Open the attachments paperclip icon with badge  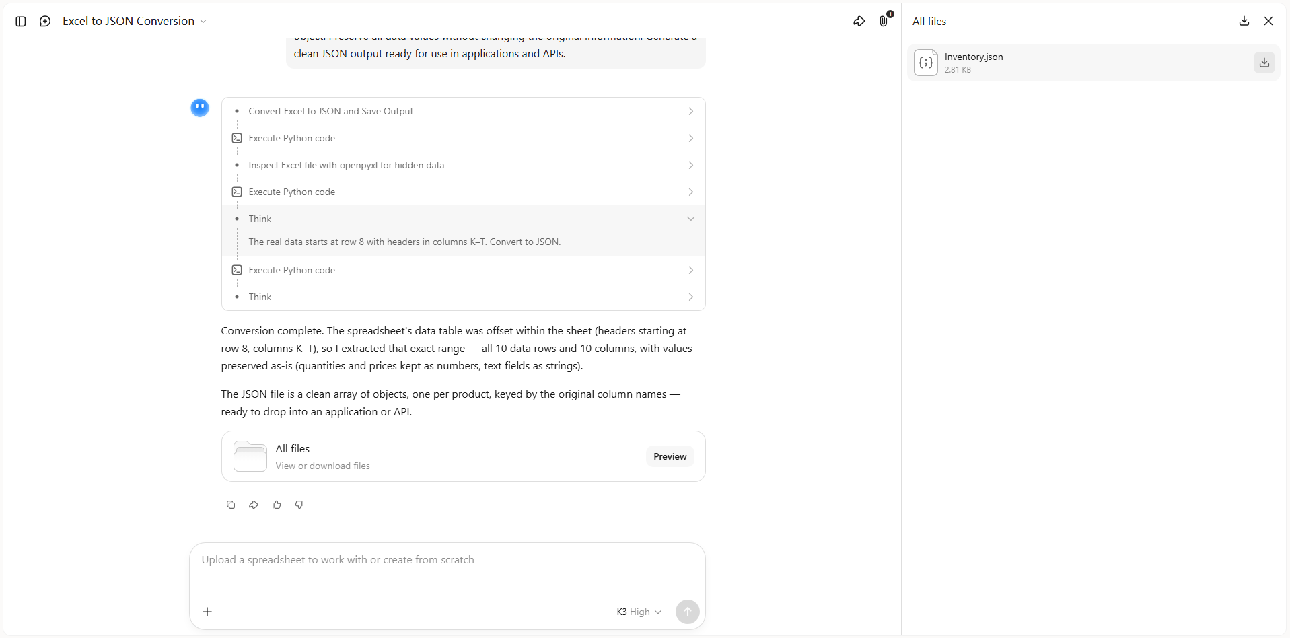884,22
